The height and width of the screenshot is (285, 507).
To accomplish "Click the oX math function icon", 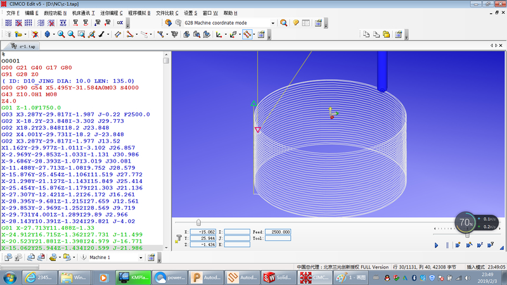I will click(120, 23).
